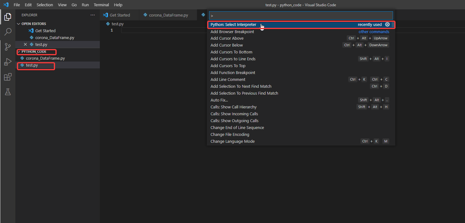The height and width of the screenshot is (223, 465).
Task: Select Get Started in Open Editors
Action: [58, 31]
